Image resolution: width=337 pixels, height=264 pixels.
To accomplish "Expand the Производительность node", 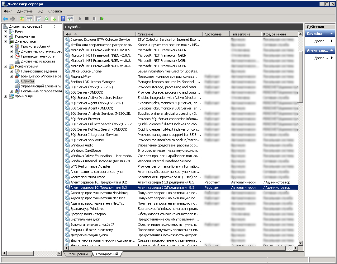I will point(12,57).
